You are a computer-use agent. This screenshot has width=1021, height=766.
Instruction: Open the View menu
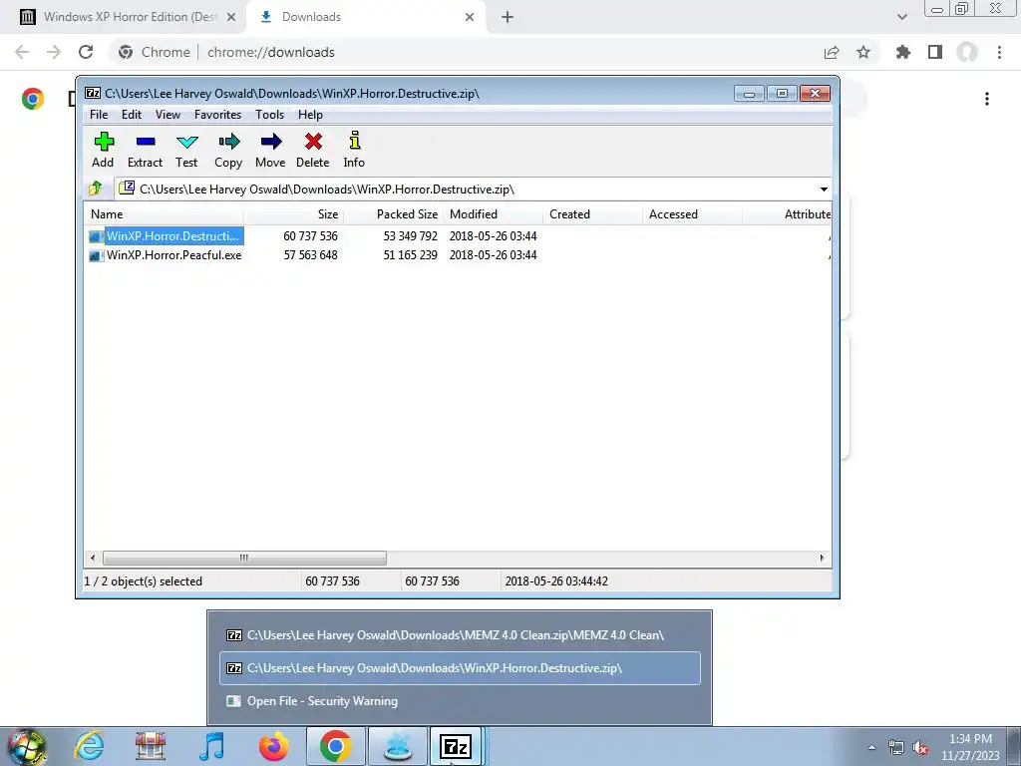click(168, 115)
